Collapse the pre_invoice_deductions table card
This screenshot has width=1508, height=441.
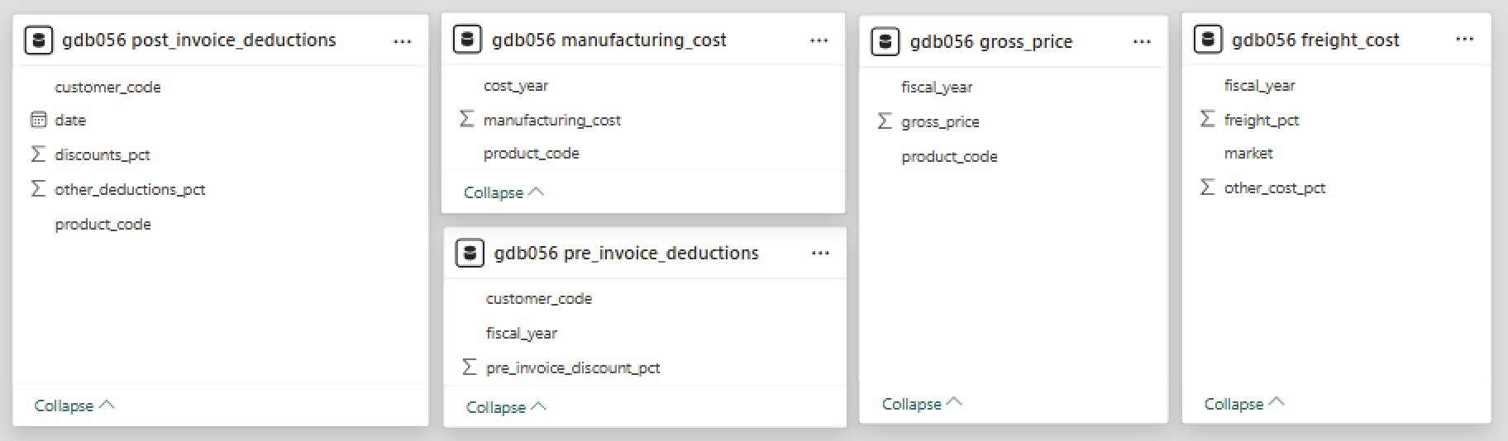coord(506,407)
